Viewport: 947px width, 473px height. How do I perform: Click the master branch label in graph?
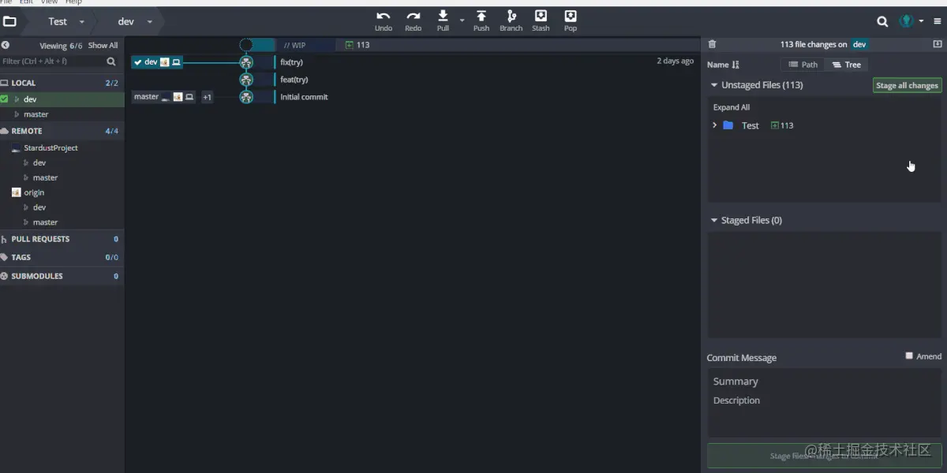[164, 97]
